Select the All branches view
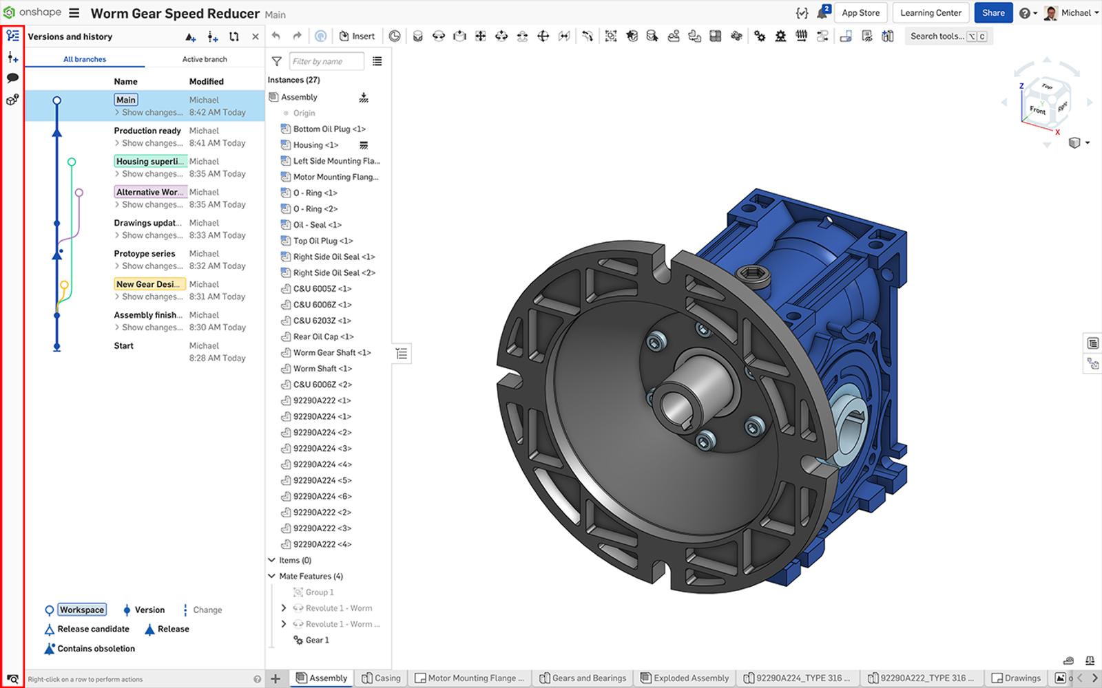 (x=85, y=59)
